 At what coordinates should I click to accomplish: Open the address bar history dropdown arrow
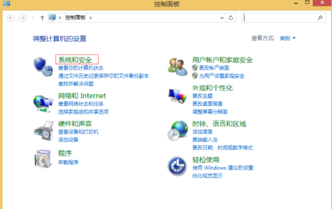click(x=222, y=18)
